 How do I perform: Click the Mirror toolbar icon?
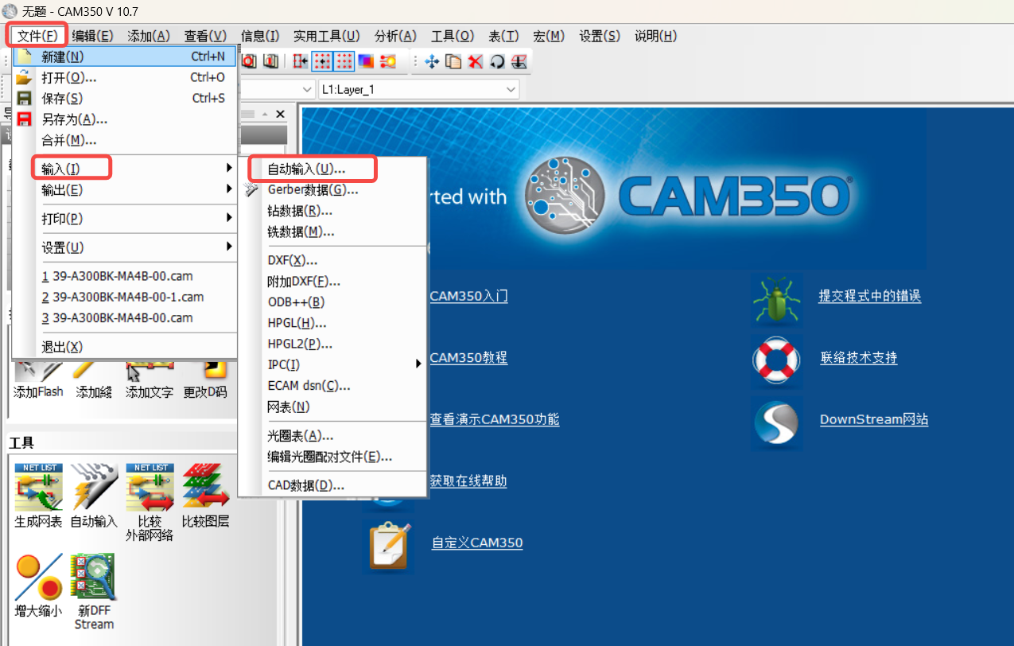tap(519, 61)
